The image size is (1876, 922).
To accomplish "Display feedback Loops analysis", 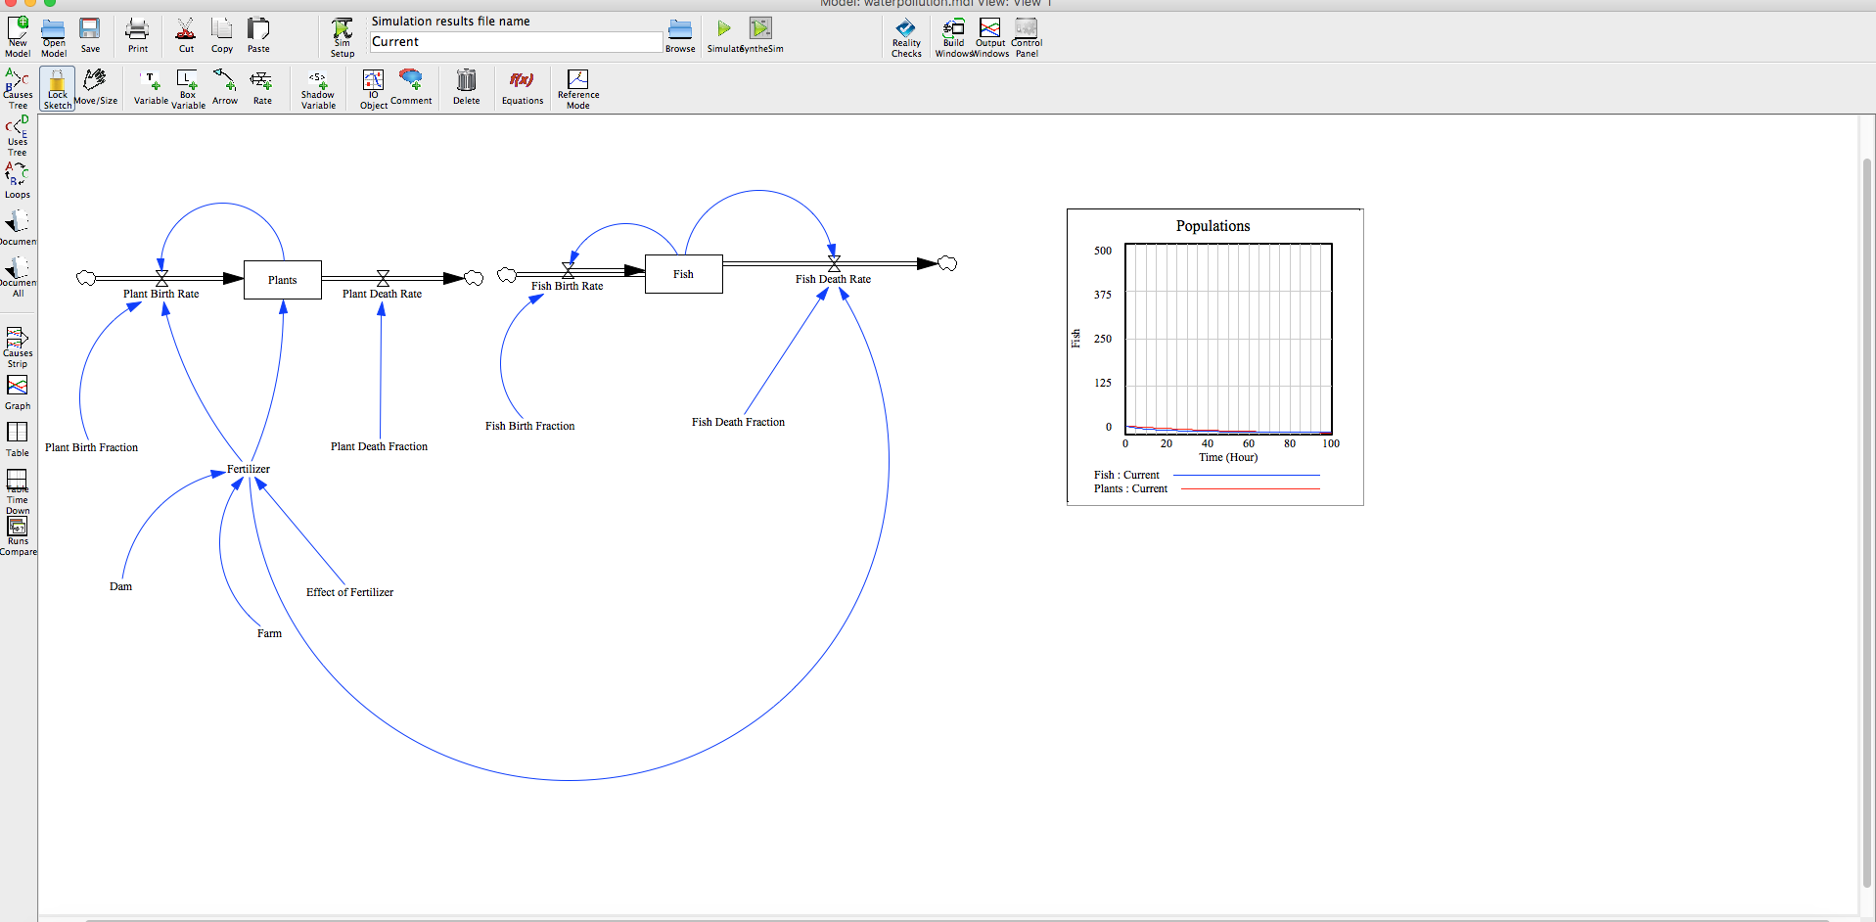I will (18, 180).
